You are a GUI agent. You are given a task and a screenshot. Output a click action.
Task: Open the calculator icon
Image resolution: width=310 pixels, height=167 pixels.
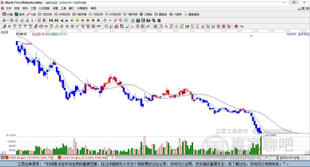point(138,20)
